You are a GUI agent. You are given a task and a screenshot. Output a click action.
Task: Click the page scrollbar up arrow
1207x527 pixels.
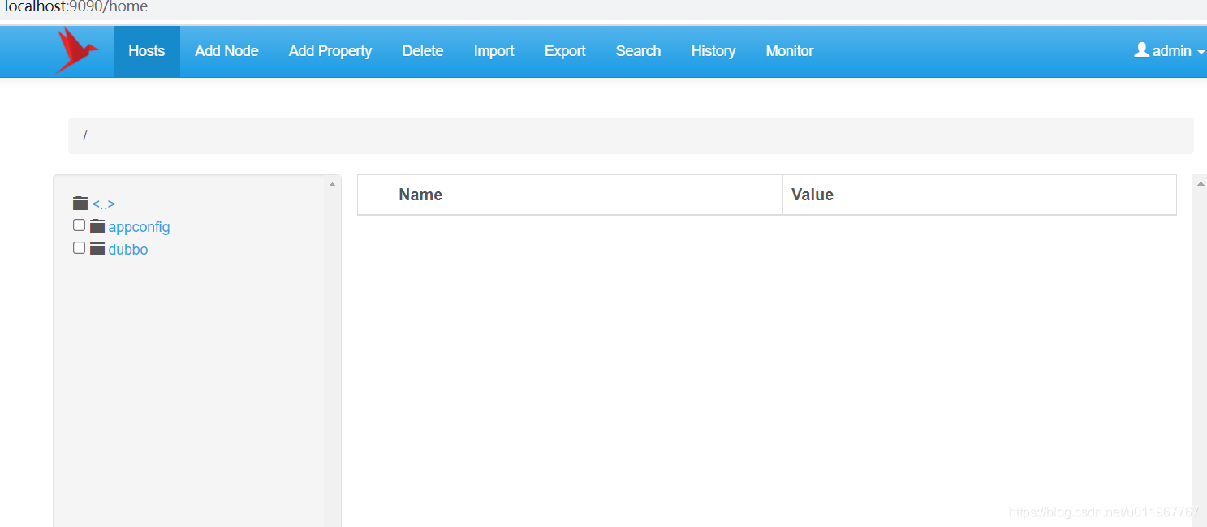1200,184
